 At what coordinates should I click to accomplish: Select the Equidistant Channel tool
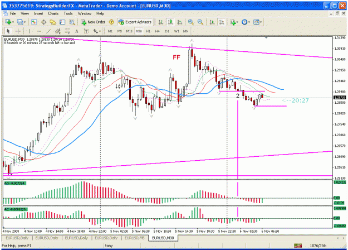58,31
